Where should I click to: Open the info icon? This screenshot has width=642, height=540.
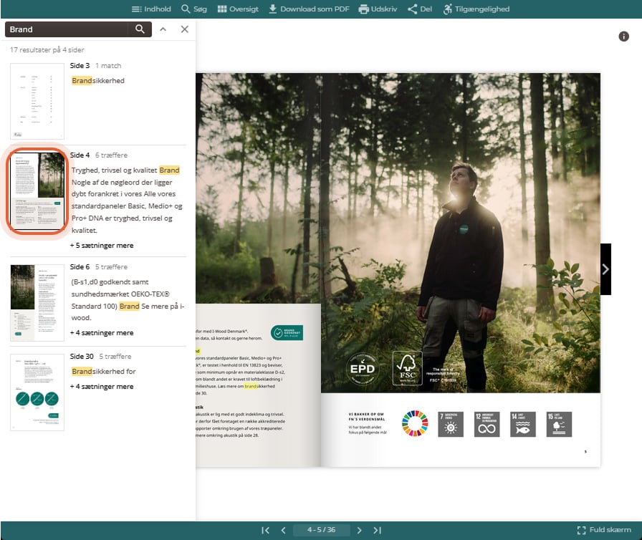point(623,37)
